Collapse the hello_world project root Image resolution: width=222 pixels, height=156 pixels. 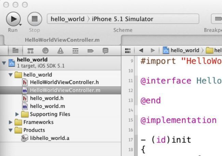click(x=4, y=63)
